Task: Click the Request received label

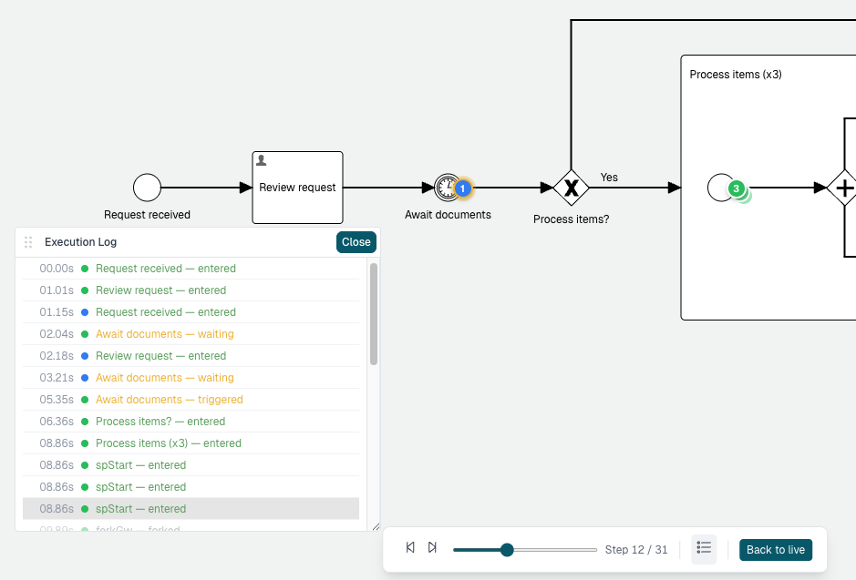Action: (x=147, y=215)
